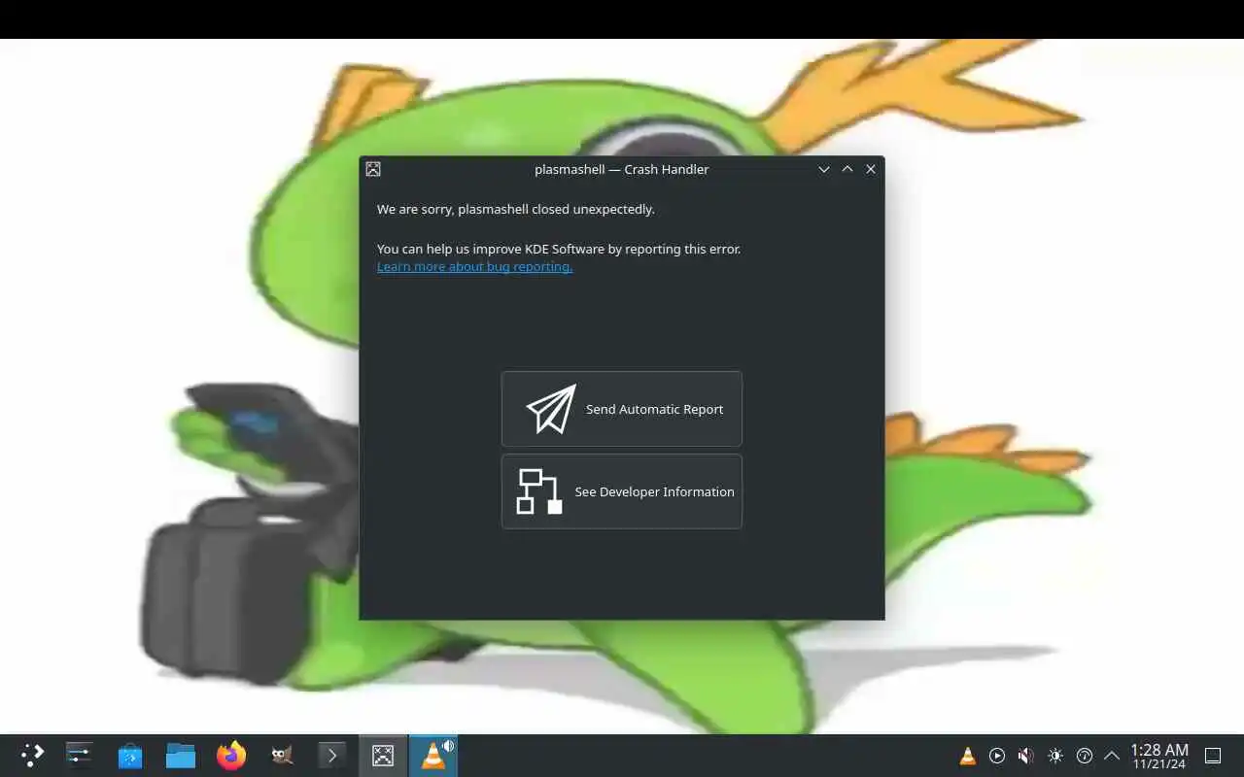Switch to the VLC taskbar entry
The width and height of the screenshot is (1244, 777).
pyautogui.click(x=433, y=755)
